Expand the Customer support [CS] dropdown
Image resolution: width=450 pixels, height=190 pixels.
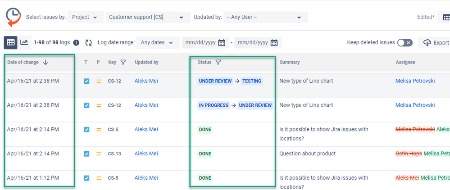pyautogui.click(x=148, y=17)
